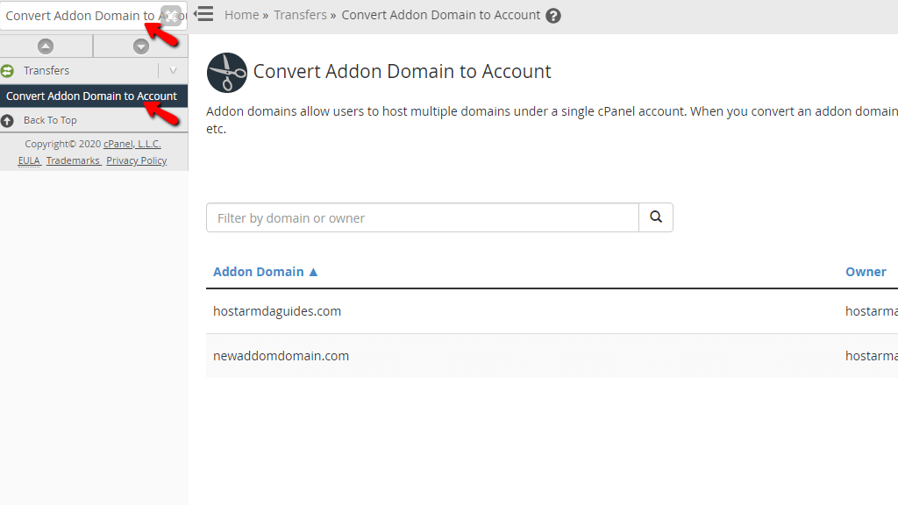Click Back To Top link
The width and height of the screenshot is (898, 505).
(50, 120)
